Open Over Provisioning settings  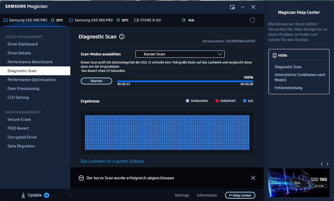[x=24, y=89]
